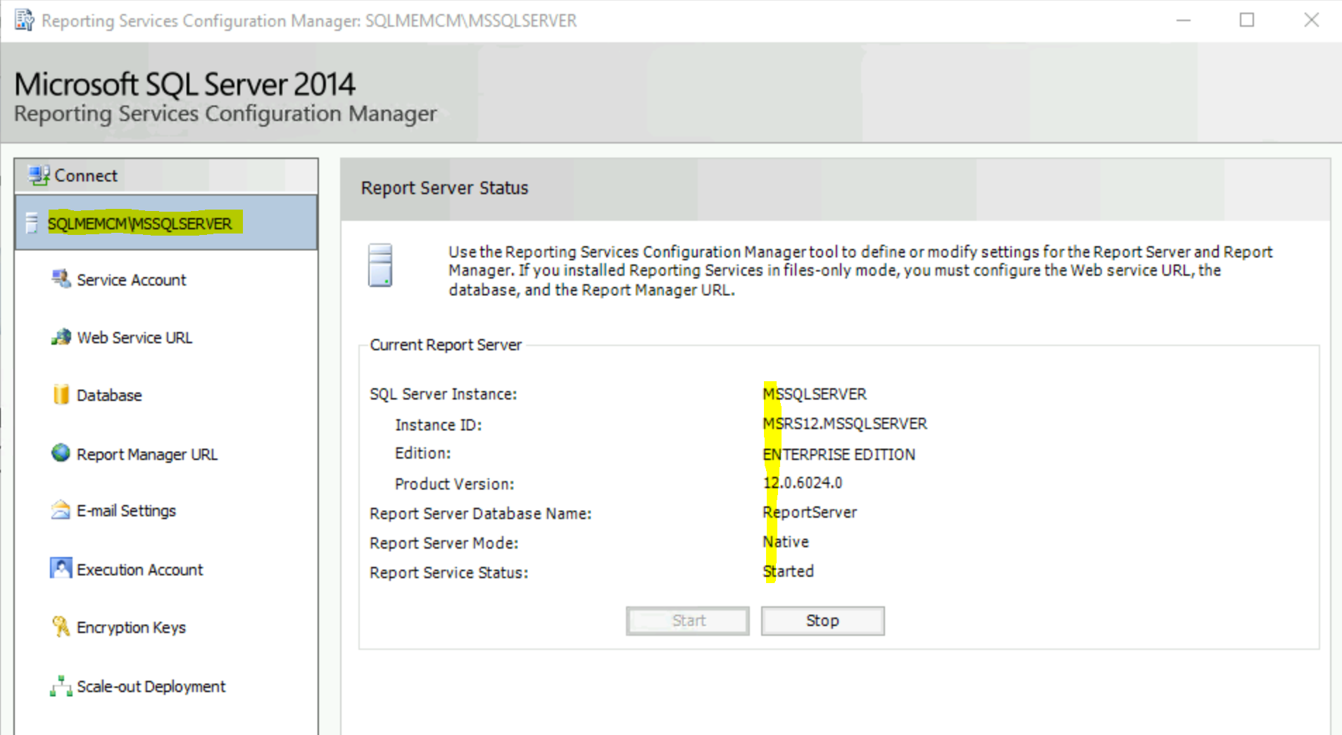Close the Reporting Services Configuration Manager window
This screenshot has width=1342, height=735.
click(1311, 20)
